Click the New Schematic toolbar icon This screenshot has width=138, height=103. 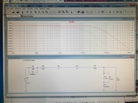[x=9, y=12]
